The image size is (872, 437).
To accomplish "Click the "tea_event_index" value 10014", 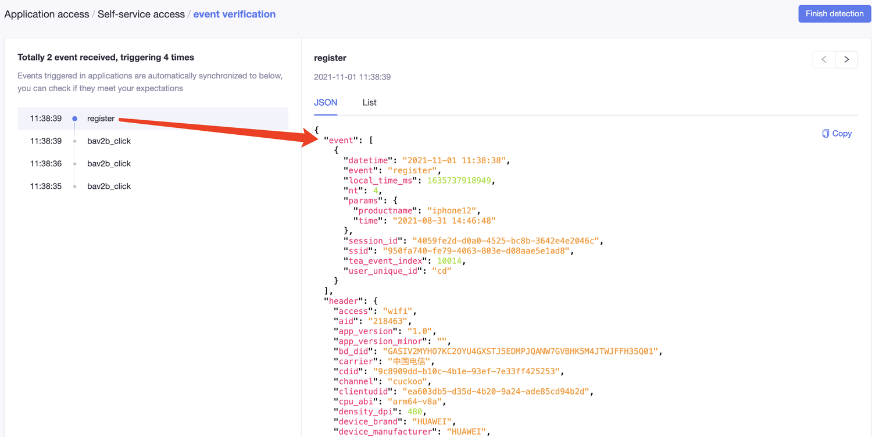I will [451, 261].
